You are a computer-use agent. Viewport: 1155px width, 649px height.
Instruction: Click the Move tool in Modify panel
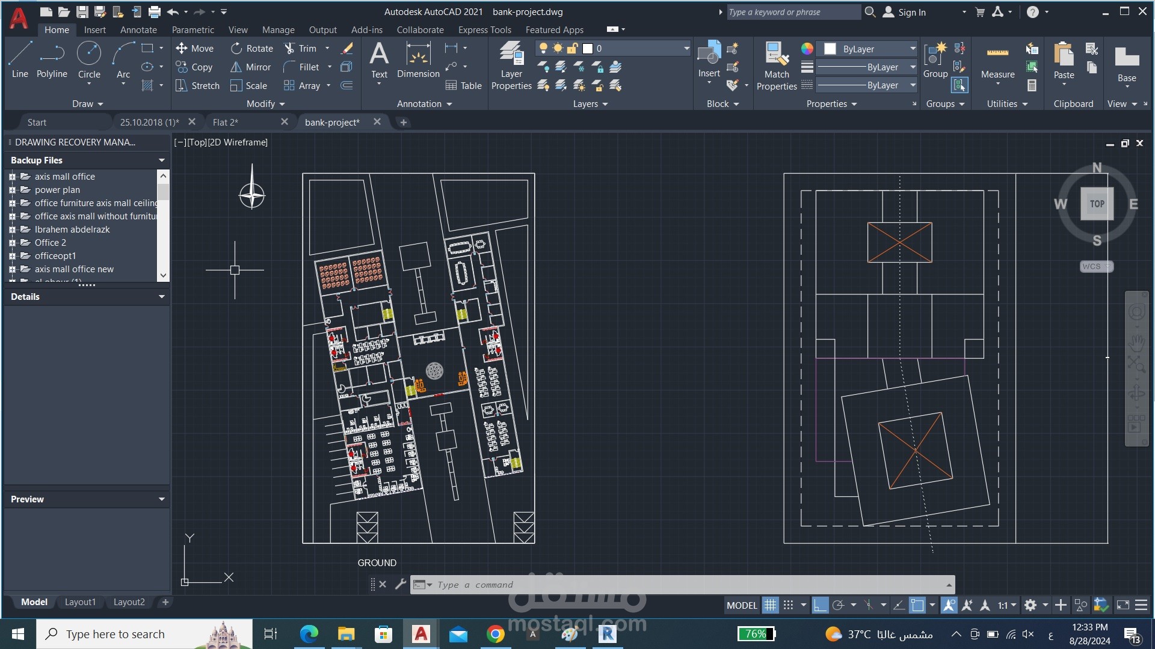[194, 48]
